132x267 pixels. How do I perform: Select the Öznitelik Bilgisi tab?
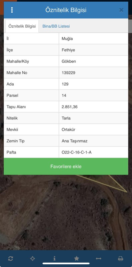coord(22,26)
